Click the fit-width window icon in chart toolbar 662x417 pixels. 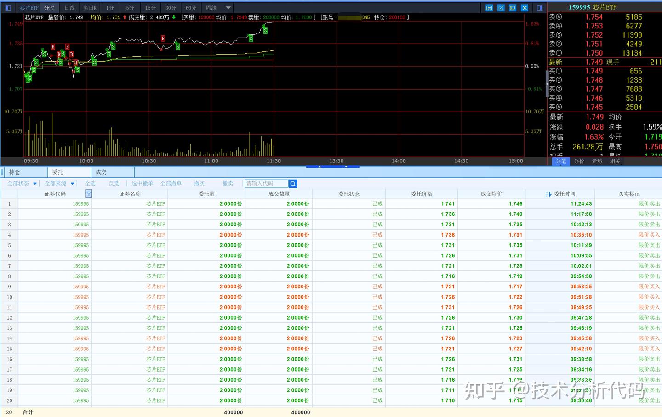489,8
